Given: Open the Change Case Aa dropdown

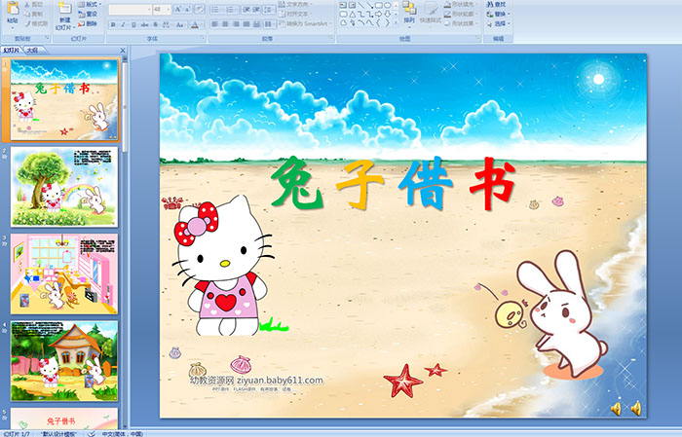Looking at the screenshot, I should tap(180, 24).
